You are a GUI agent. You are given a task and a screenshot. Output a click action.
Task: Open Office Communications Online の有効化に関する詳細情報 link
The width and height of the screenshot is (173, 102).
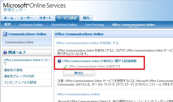tap(100, 61)
